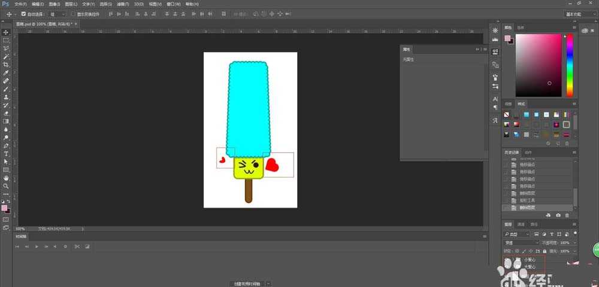Open the Auto-Select group/layer dropdown

pos(57,13)
